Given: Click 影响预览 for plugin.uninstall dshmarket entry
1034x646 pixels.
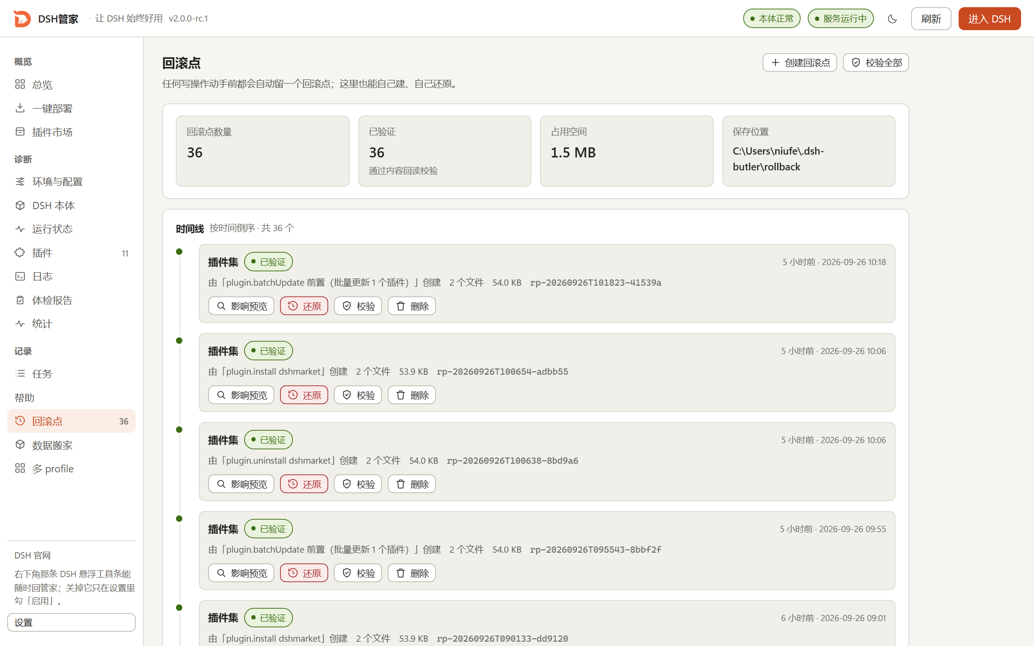Looking at the screenshot, I should pos(241,484).
